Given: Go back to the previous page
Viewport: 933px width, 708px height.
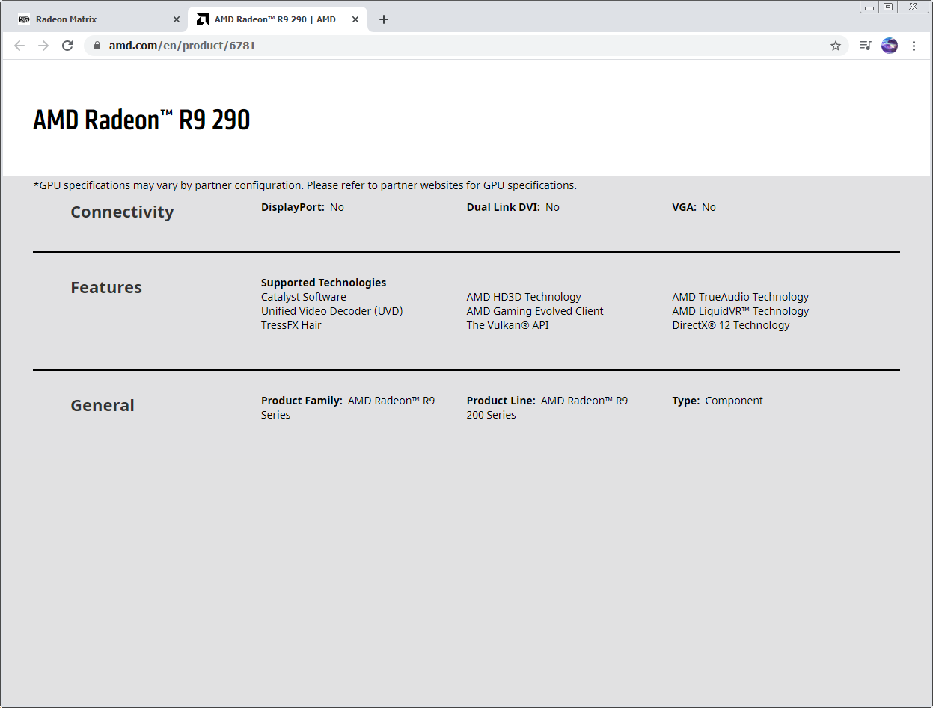Looking at the screenshot, I should 19,46.
